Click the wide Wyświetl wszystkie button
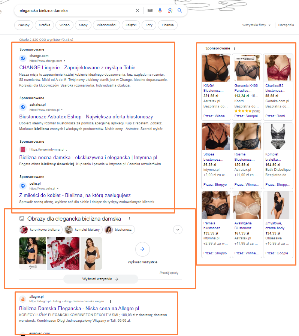Screen dimensions: 299x336 (x=100, y=279)
